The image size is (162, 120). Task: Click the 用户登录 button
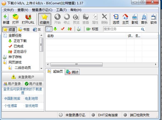click(13, 84)
